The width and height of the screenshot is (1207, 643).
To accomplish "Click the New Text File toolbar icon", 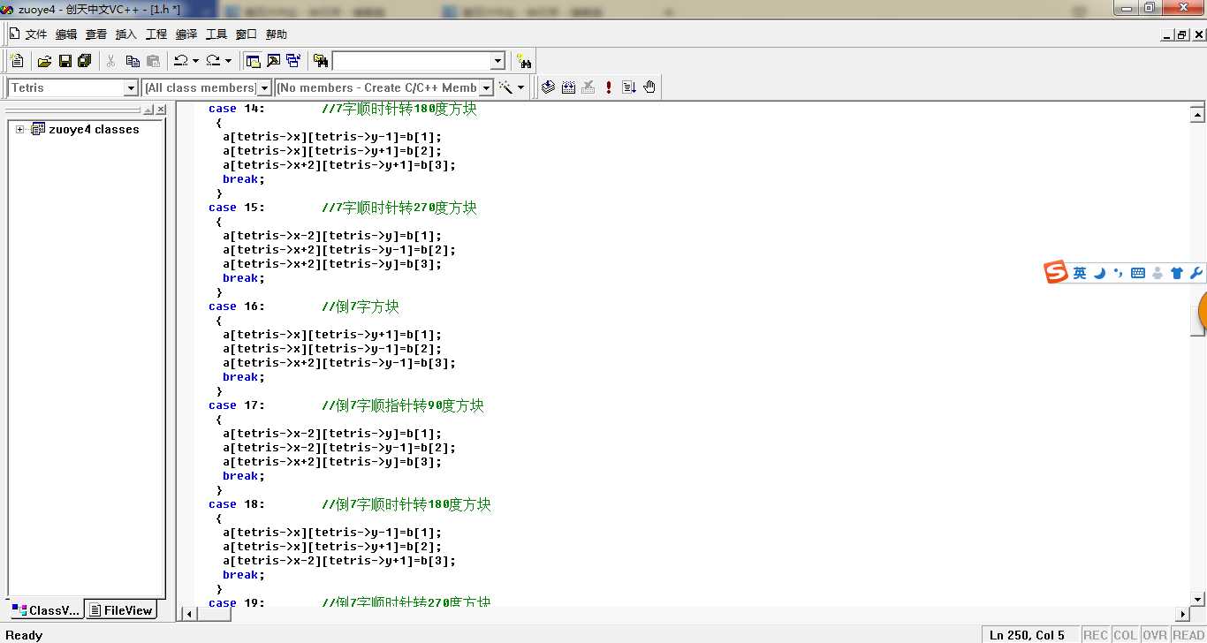I will (17, 61).
